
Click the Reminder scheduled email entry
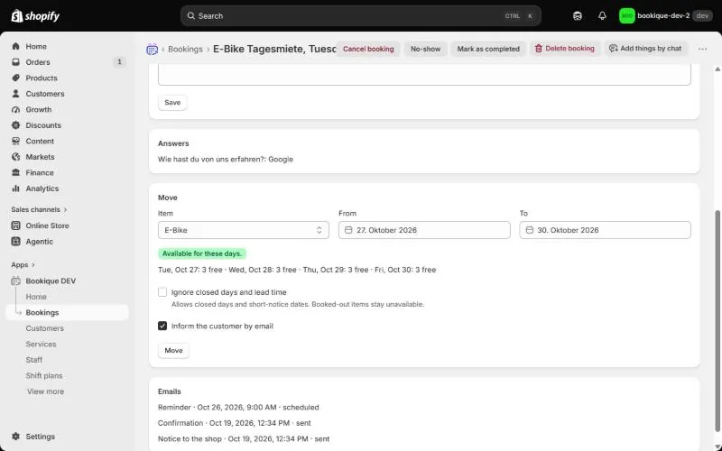pos(238,408)
